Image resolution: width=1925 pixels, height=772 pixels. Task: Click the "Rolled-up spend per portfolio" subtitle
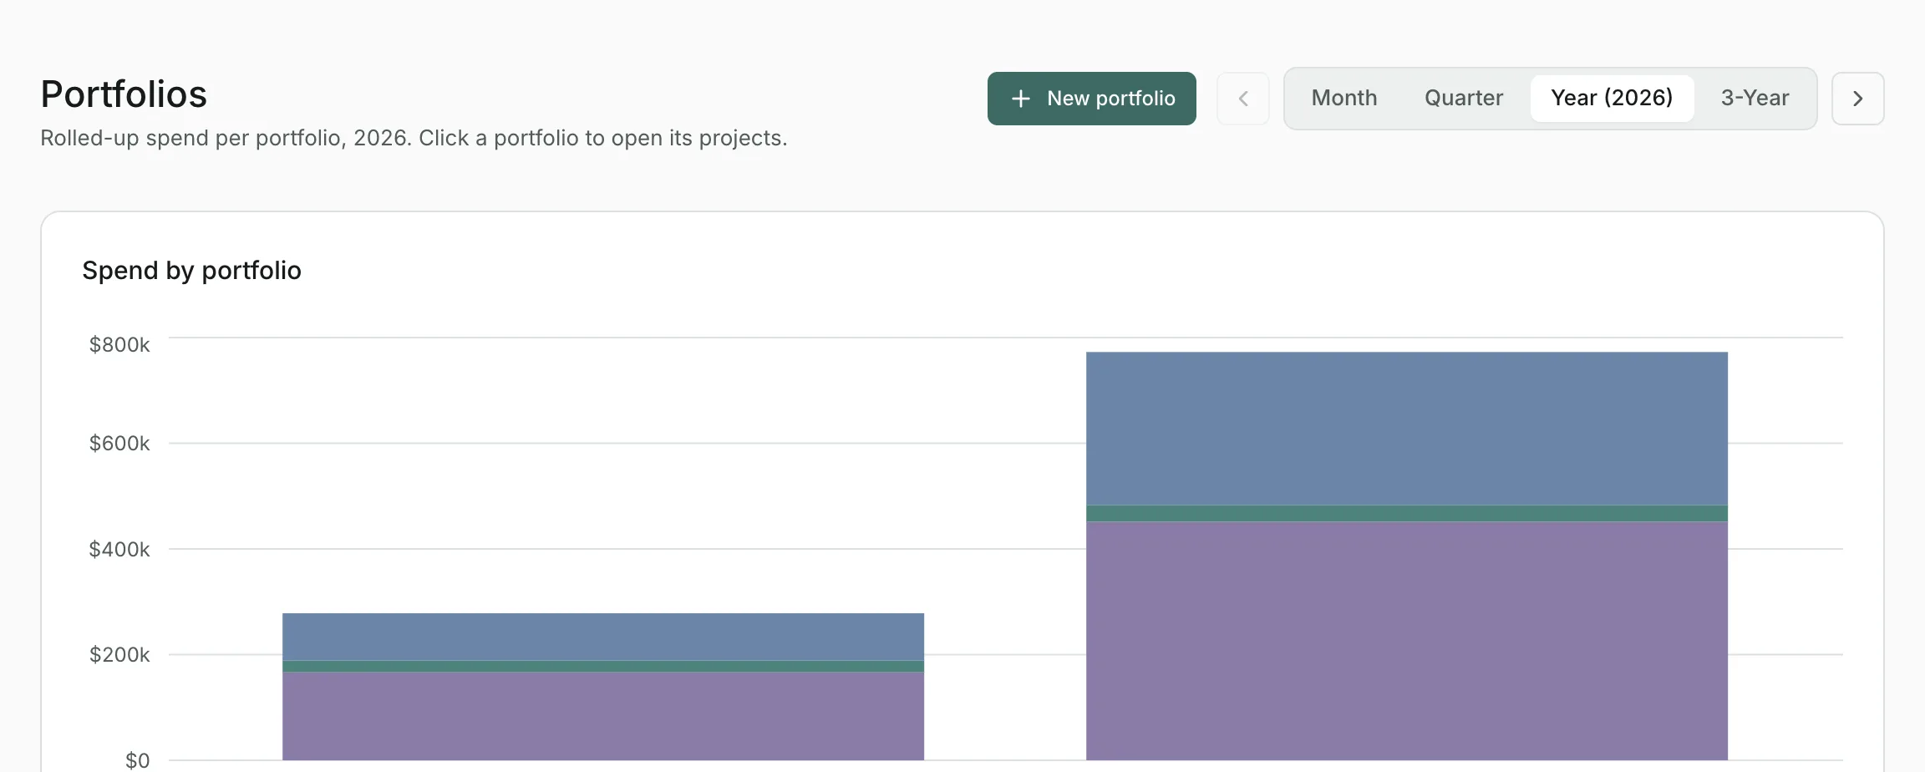414,138
